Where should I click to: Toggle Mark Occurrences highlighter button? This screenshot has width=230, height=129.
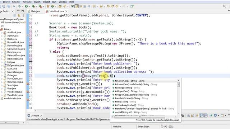tap(77, 6)
